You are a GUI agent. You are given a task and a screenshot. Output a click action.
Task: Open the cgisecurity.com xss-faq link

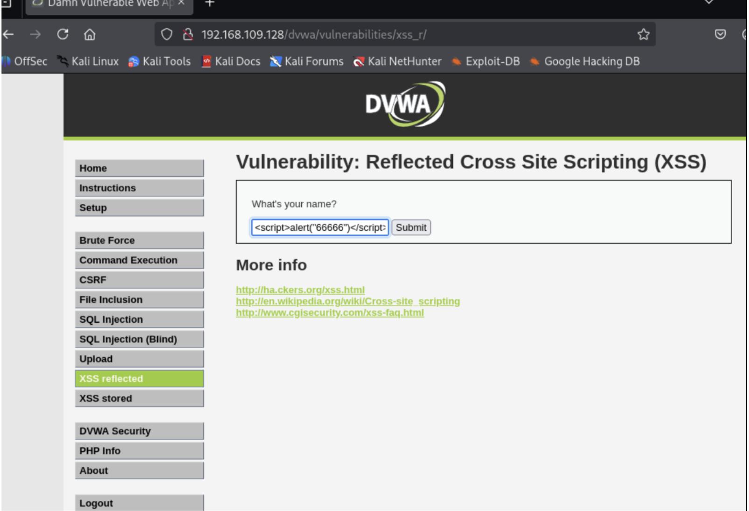pyautogui.click(x=330, y=312)
